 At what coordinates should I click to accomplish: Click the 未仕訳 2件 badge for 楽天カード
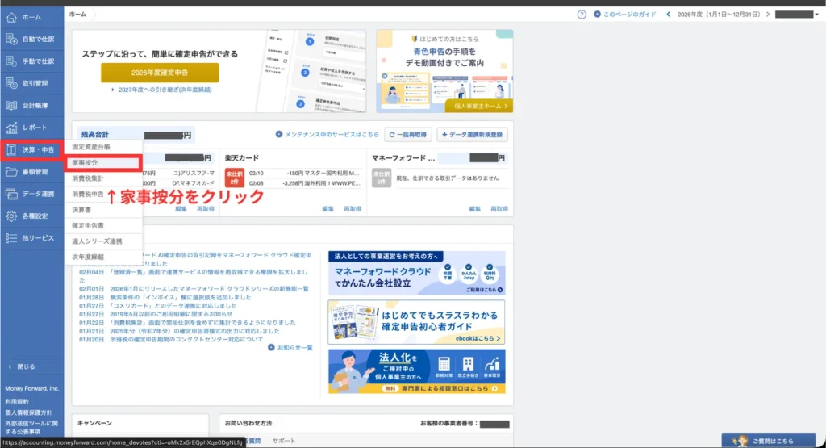[234, 178]
